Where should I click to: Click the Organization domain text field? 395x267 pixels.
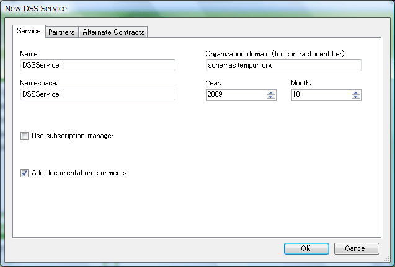click(283, 66)
